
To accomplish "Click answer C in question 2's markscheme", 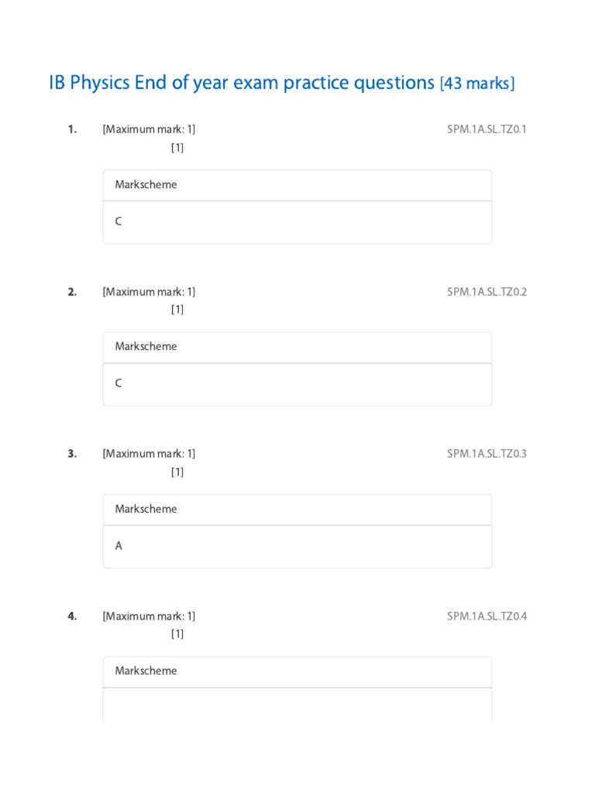I will tap(119, 383).
